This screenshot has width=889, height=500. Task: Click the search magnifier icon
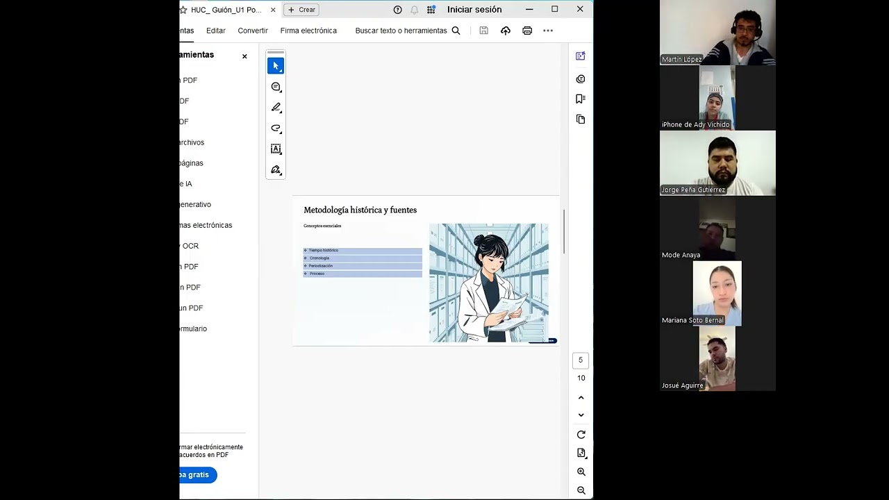456,31
